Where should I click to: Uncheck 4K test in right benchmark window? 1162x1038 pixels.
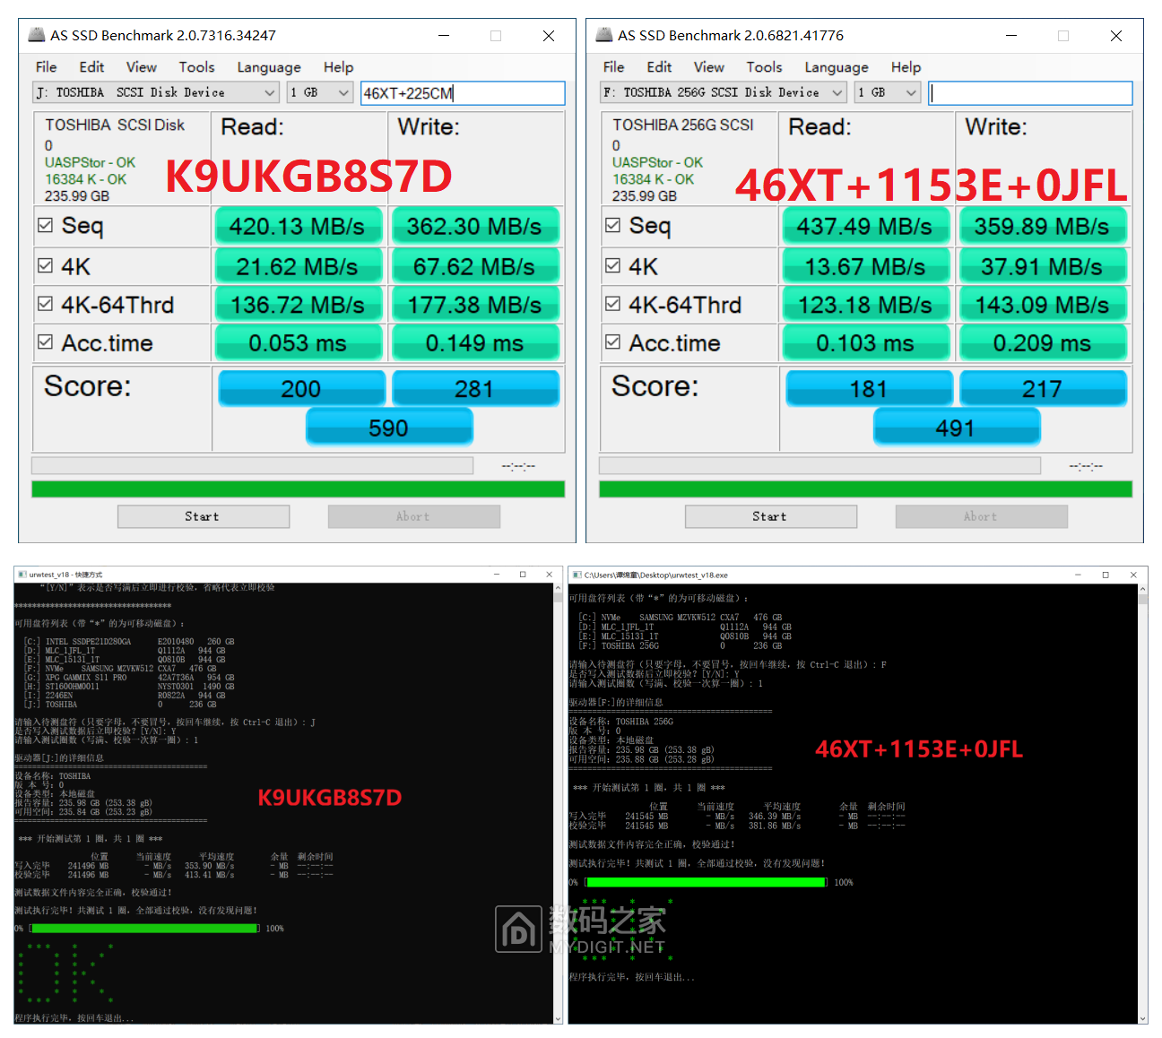click(612, 265)
